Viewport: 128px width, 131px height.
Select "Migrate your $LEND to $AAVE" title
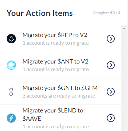point(53,114)
